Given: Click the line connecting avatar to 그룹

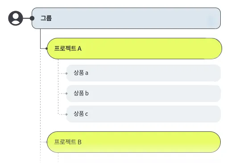Looking at the screenshot, I should click(26, 18).
